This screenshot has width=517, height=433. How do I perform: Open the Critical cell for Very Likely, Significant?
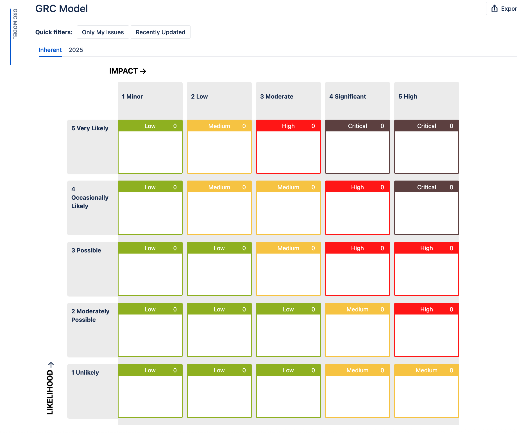[x=357, y=147]
